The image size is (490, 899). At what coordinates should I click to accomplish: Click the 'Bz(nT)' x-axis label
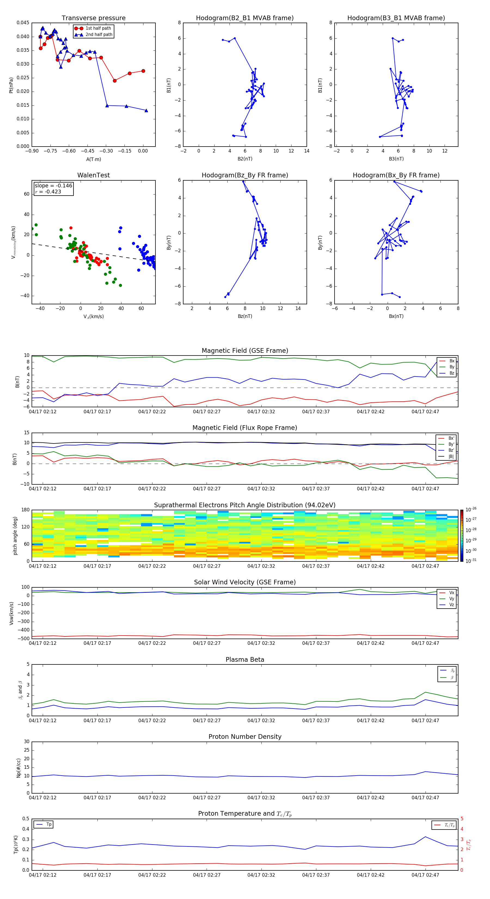tap(245, 316)
